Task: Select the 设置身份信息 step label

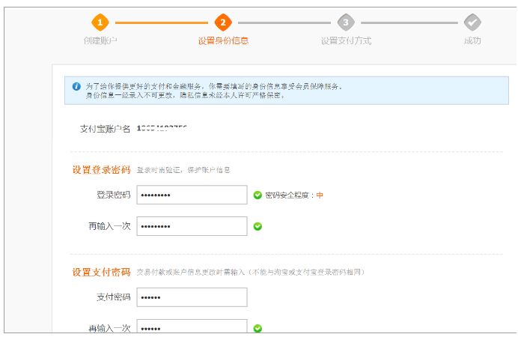Action: coord(223,40)
